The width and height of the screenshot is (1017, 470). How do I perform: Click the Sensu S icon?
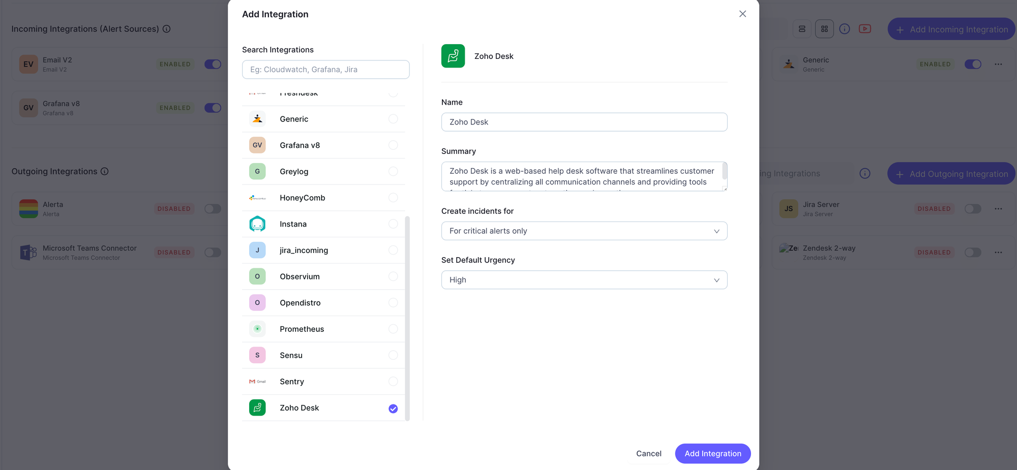(x=257, y=355)
